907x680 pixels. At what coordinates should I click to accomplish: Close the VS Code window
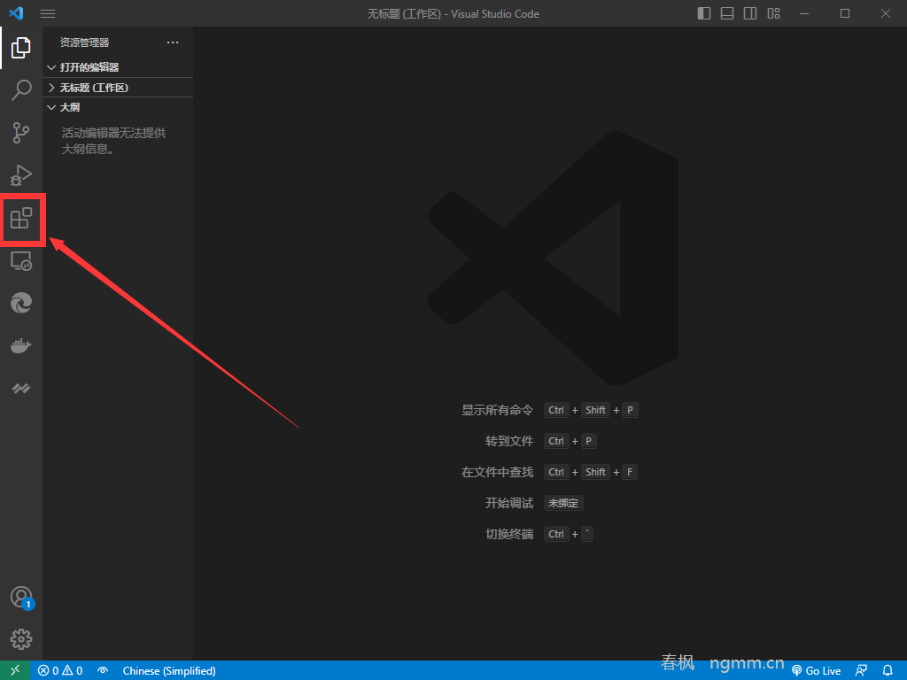tap(886, 13)
